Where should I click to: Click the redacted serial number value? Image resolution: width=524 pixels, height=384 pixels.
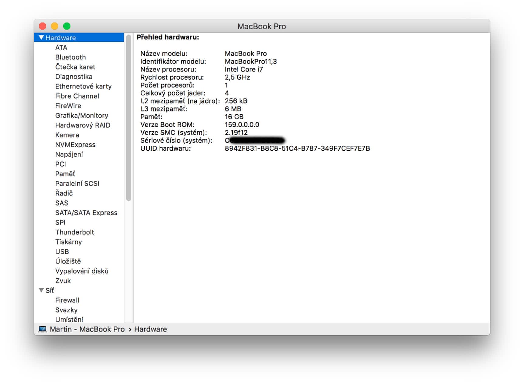point(255,140)
